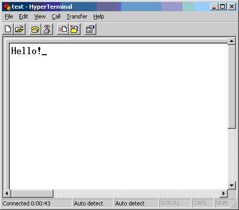Click the horizontal scrollbar right arrow
This screenshot has width=239, height=210.
224,194
